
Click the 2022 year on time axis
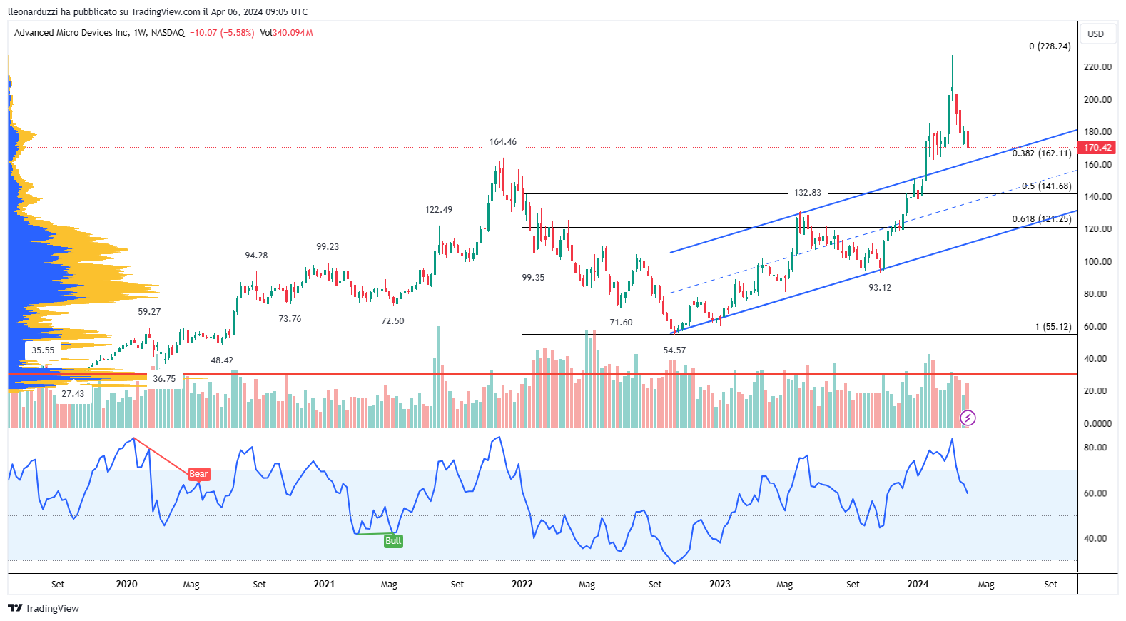[x=522, y=584]
